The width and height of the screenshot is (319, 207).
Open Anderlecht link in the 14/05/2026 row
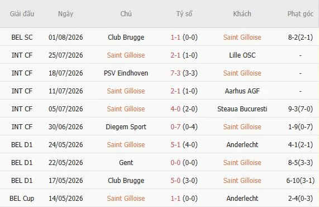[x=242, y=199]
